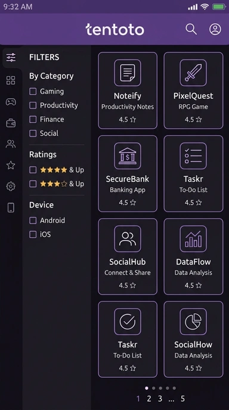This screenshot has width=229, height=410.
Task: Click the tentoto logo
Action: (114, 29)
